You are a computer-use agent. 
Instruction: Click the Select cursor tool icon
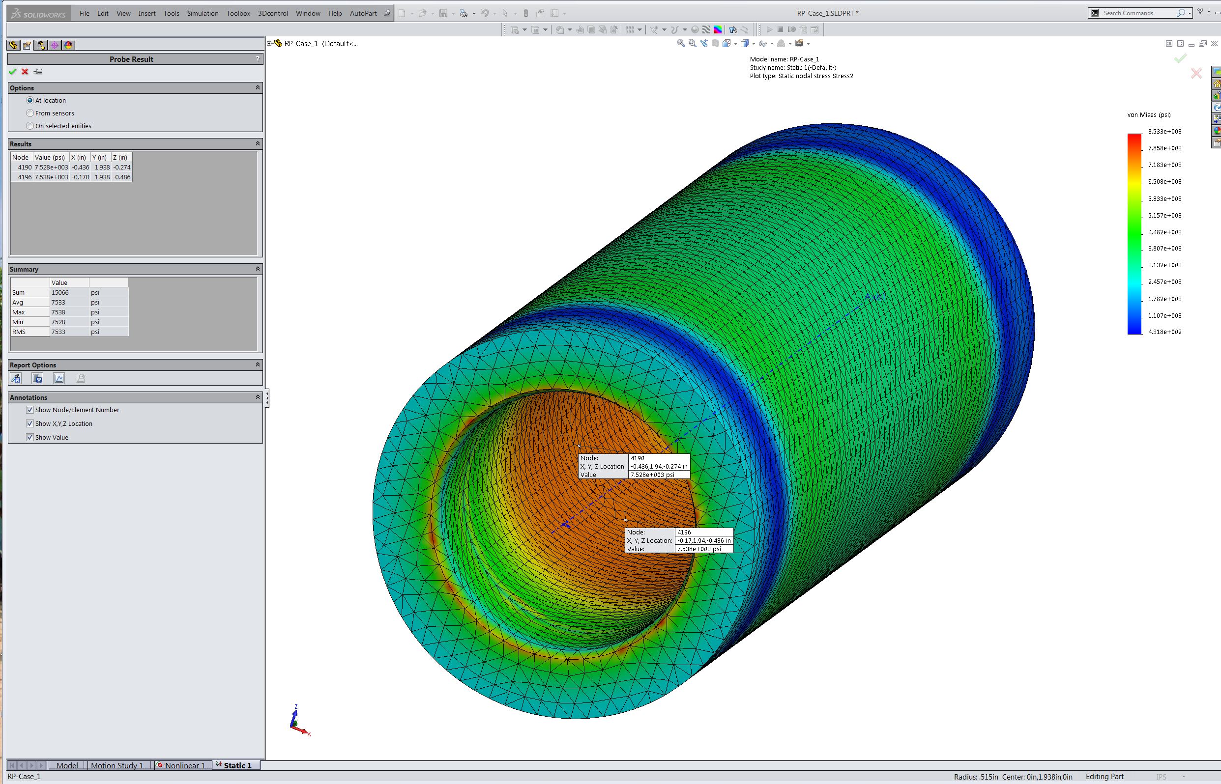click(505, 14)
